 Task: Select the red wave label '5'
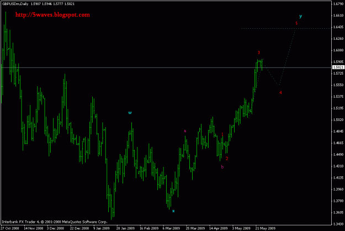(296, 23)
